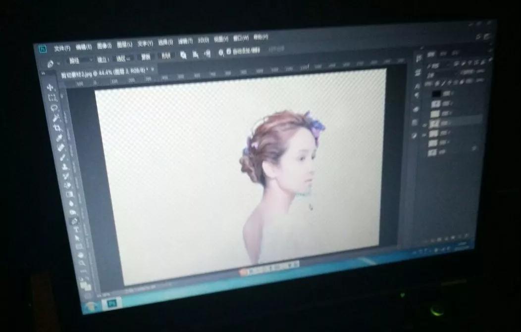Click the Photoshop icon on the taskbar
This screenshot has height=332, width=521.
tap(112, 303)
